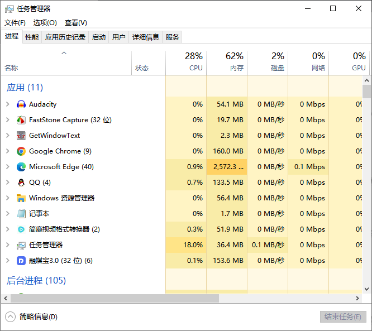Open the 选项(O) menu
372x331 pixels.
pos(45,23)
